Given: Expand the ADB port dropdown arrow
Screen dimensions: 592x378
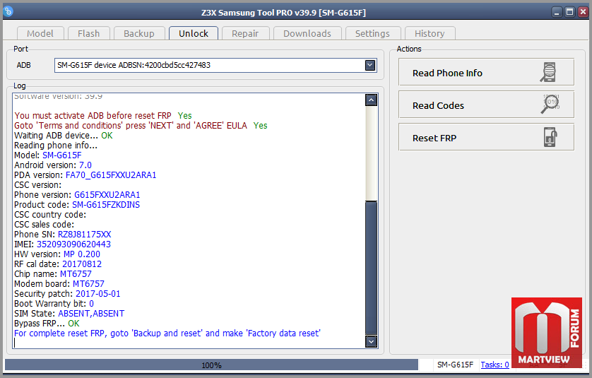Looking at the screenshot, I should [x=370, y=65].
